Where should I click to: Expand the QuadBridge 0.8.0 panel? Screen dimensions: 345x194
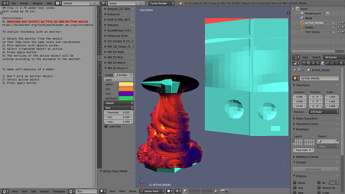pyautogui.click(x=119, y=30)
